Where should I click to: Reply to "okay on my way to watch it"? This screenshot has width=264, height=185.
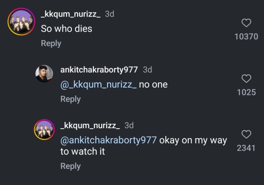70,166
